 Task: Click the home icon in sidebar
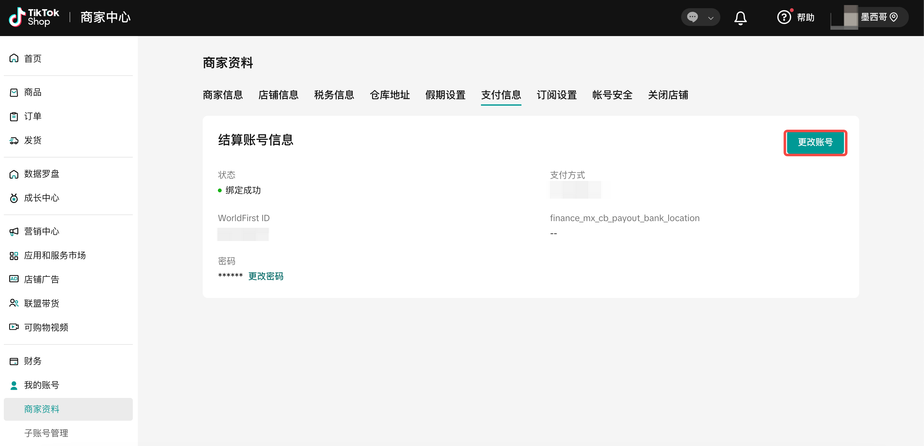14,58
